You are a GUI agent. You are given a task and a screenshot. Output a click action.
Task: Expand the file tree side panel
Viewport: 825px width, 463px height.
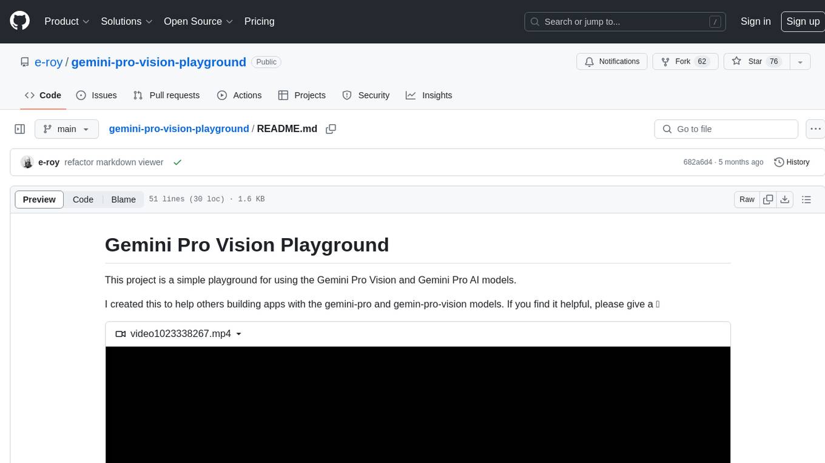20,129
